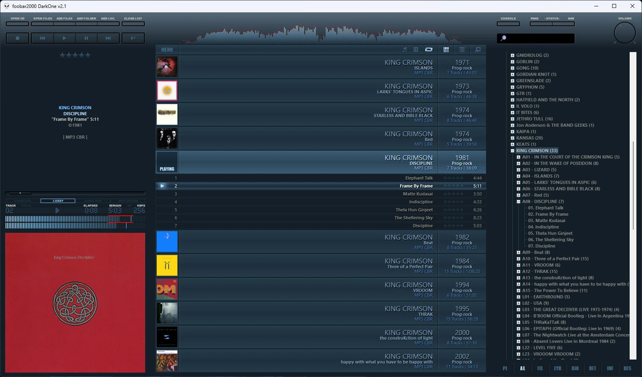Expand A01 - In the Court of the Crimson King

(519, 157)
